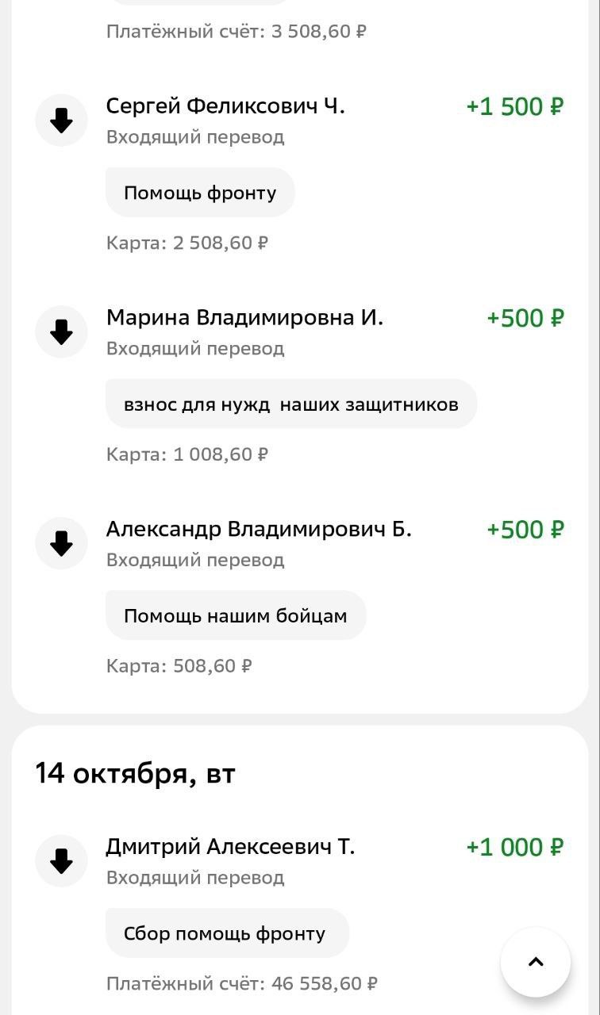
Task: Tap the "взнос для нужд наших защитников" message
Action: click(x=290, y=404)
